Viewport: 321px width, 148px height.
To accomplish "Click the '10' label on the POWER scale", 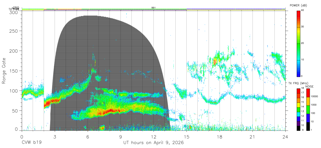I will [x=303, y=60].
